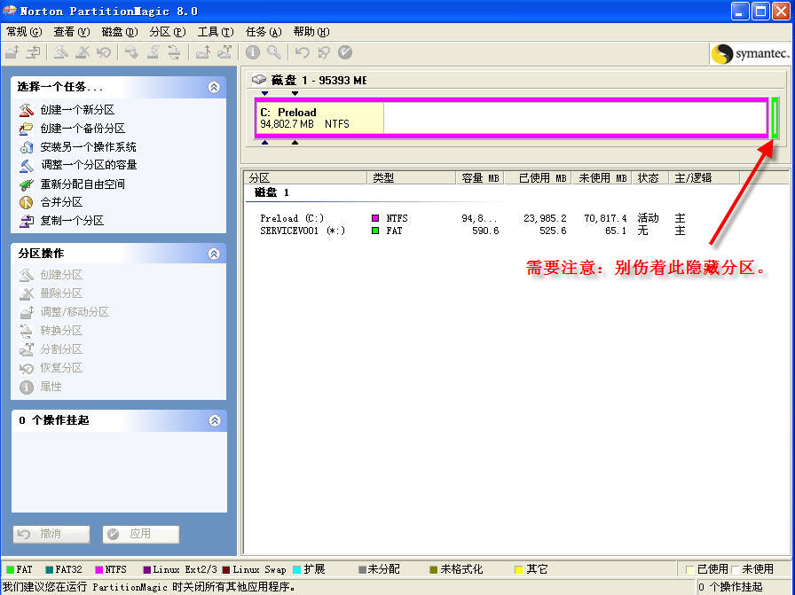
Task: Open the 合并分区 task link
Action: coord(61,202)
